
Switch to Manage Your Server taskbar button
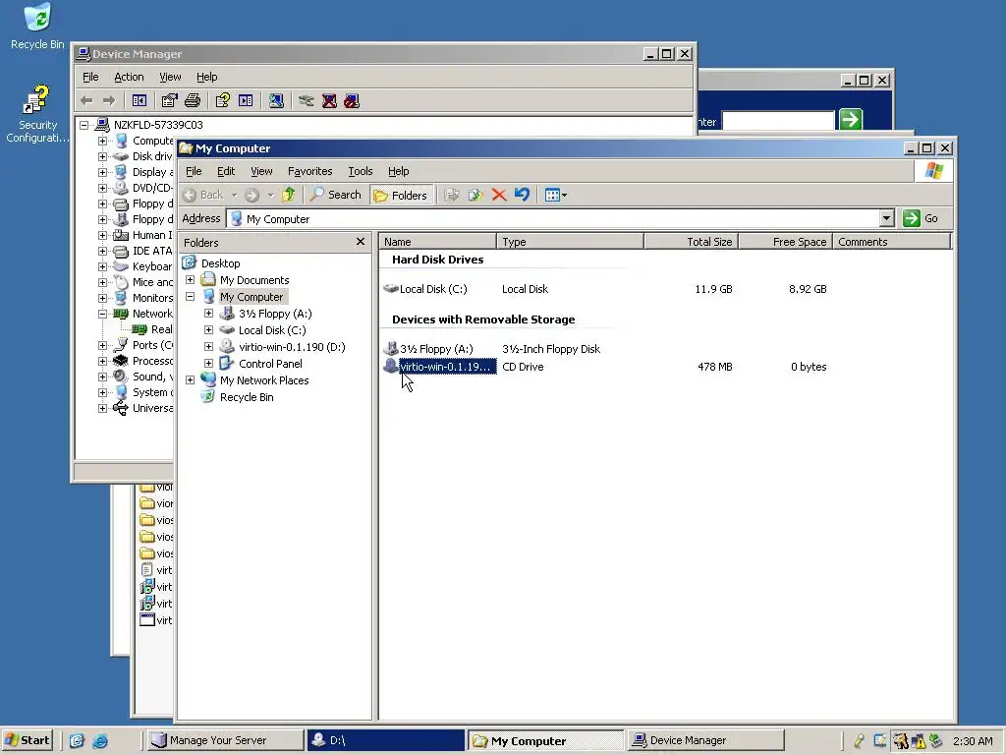225,740
